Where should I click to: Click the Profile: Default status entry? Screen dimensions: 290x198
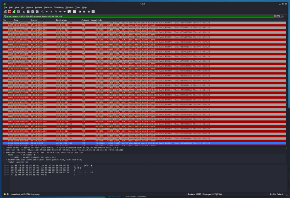tap(276, 194)
